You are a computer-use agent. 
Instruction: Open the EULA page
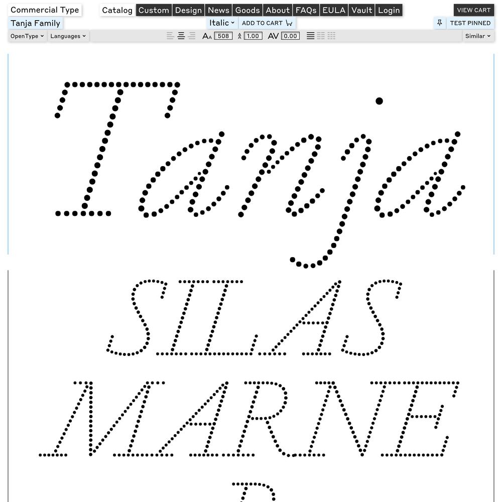pos(334,10)
